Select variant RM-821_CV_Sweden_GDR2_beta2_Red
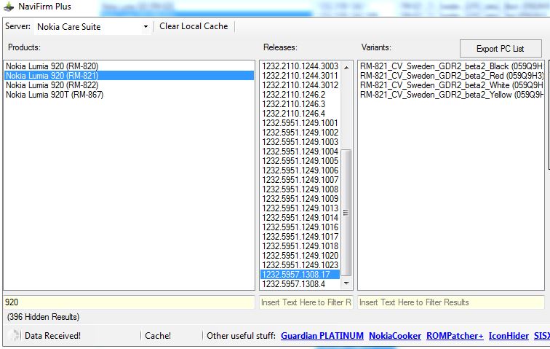The height and width of the screenshot is (349, 550). coord(451,76)
